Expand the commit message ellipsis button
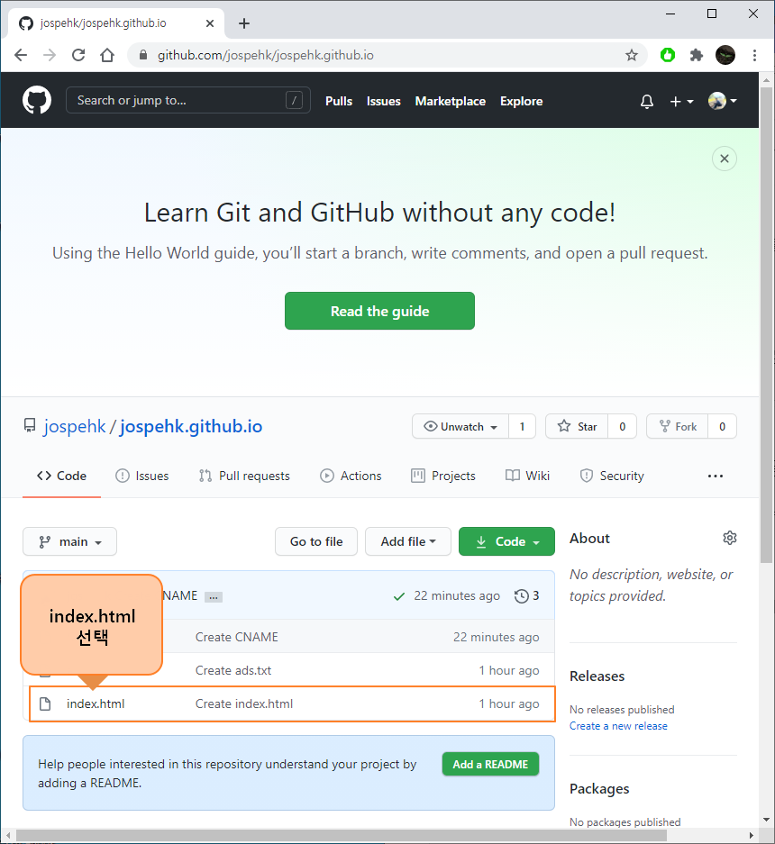 click(x=214, y=597)
